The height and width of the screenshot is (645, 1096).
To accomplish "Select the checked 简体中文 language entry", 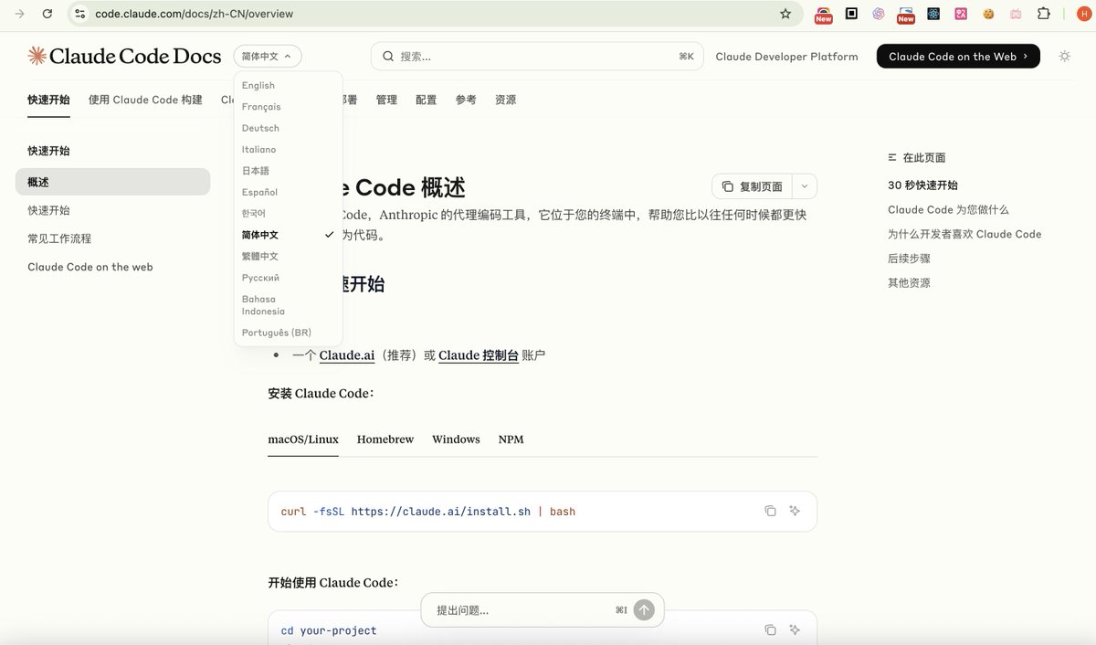I will coord(288,235).
